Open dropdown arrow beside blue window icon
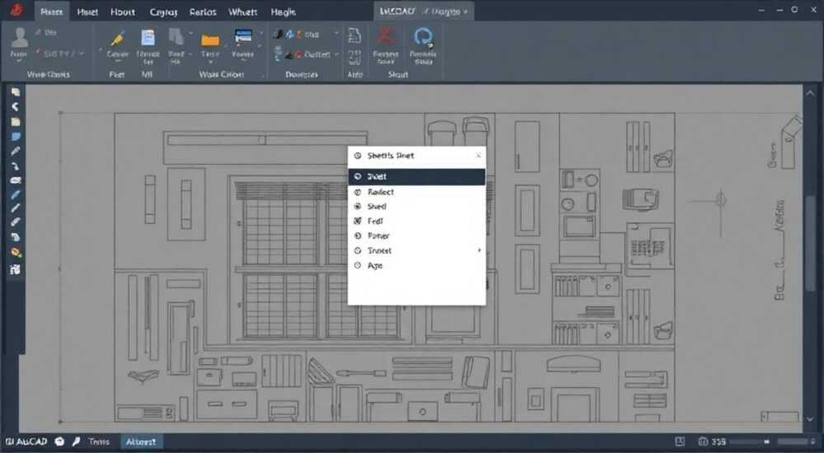The width and height of the screenshot is (824, 453). (260, 34)
